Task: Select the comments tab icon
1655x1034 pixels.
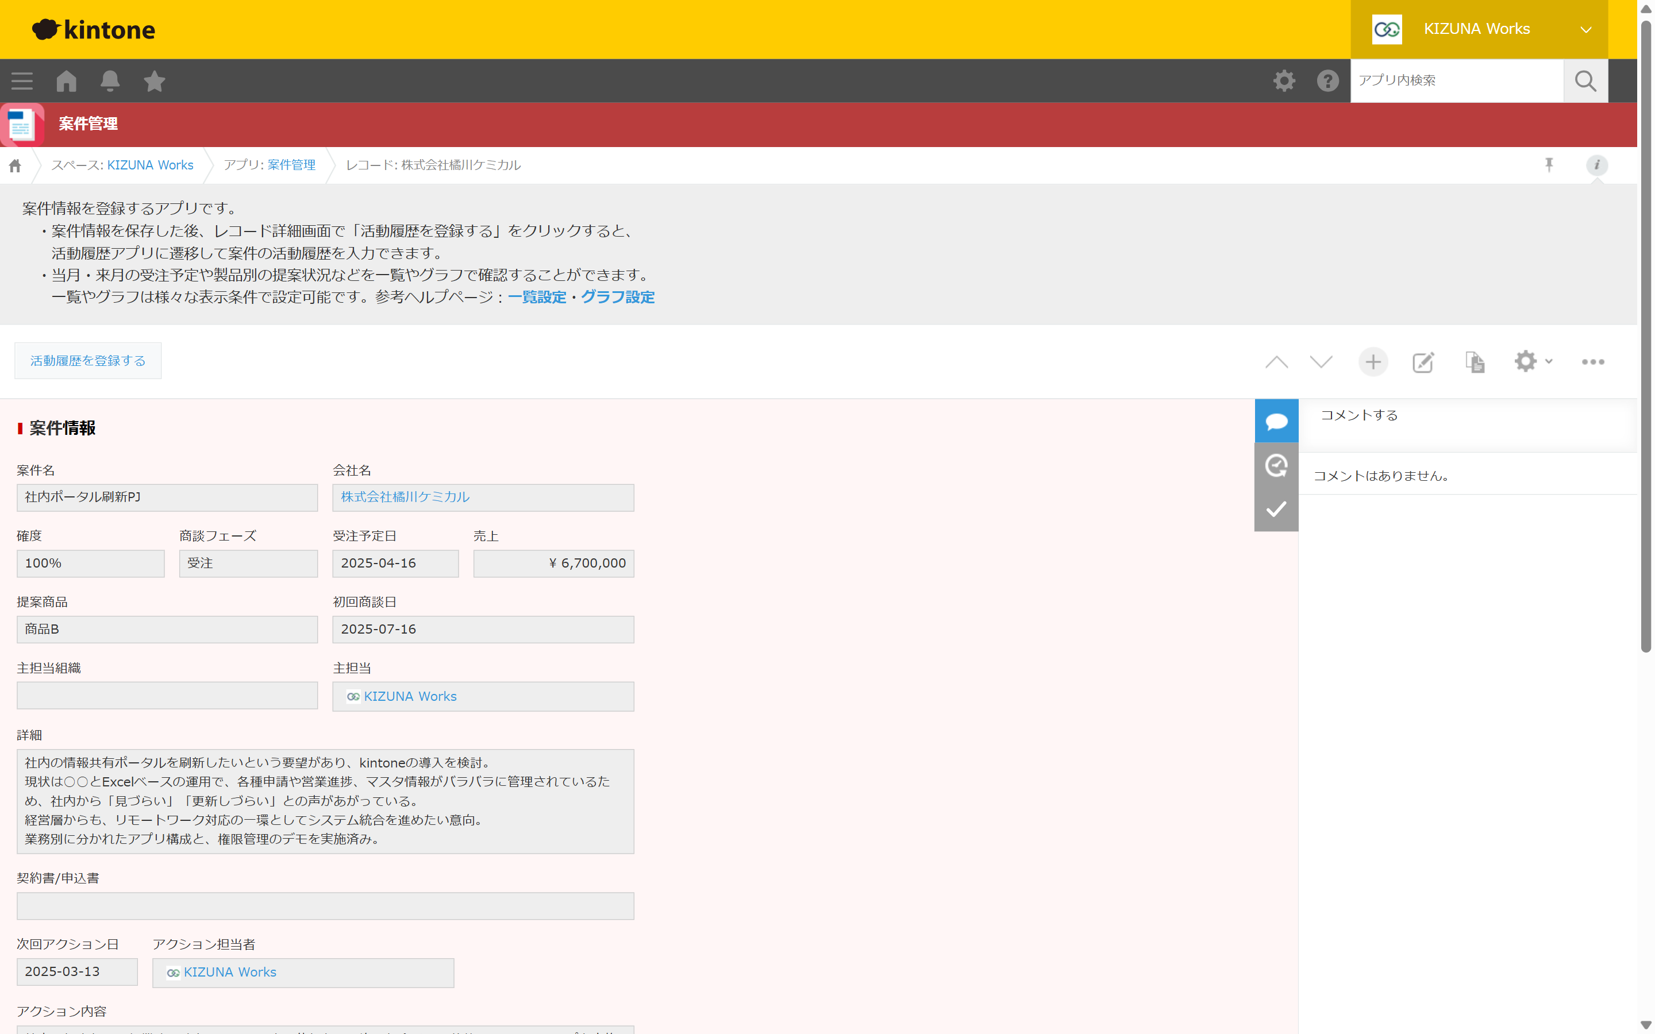Action: 1276,421
